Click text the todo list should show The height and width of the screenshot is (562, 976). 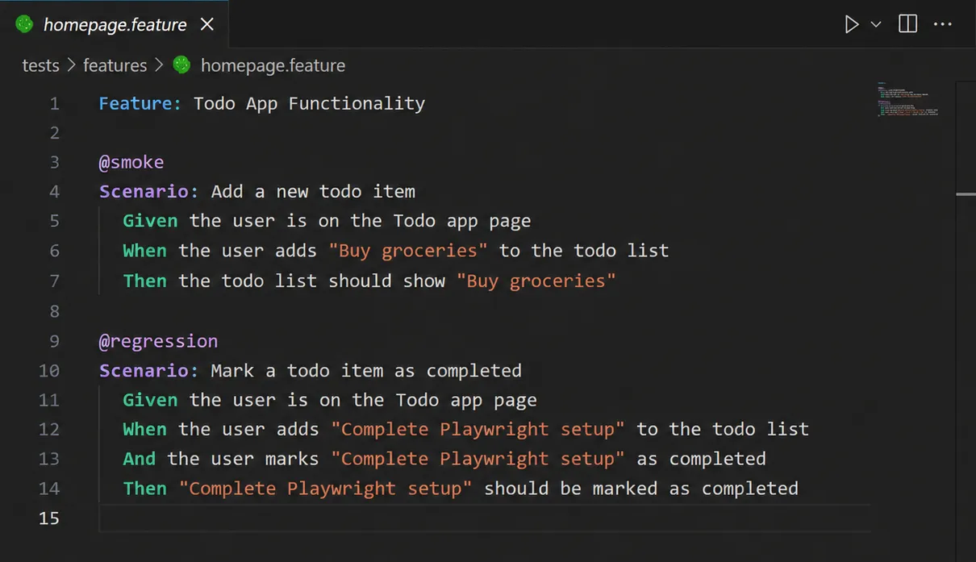[311, 281]
